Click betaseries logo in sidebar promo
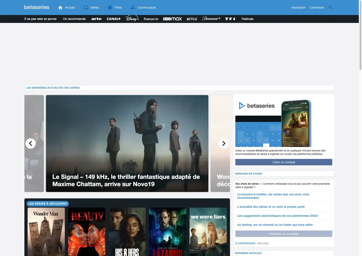The image size is (362, 256). click(x=257, y=106)
